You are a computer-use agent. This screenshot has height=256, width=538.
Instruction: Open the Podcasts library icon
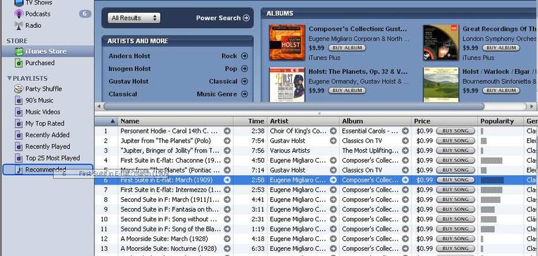[x=19, y=14]
